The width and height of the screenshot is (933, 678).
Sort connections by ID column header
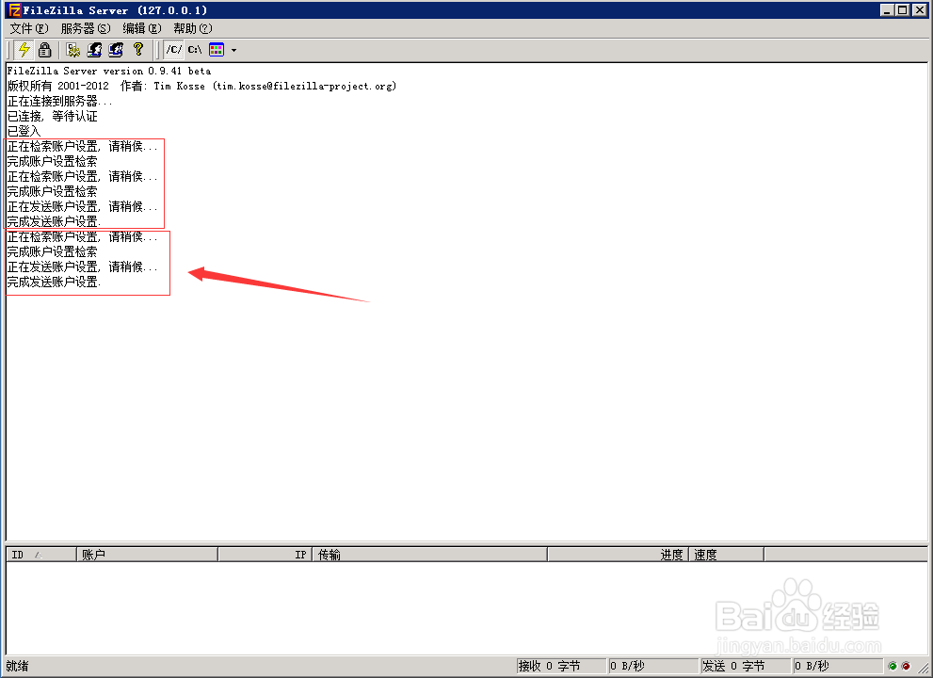click(41, 555)
